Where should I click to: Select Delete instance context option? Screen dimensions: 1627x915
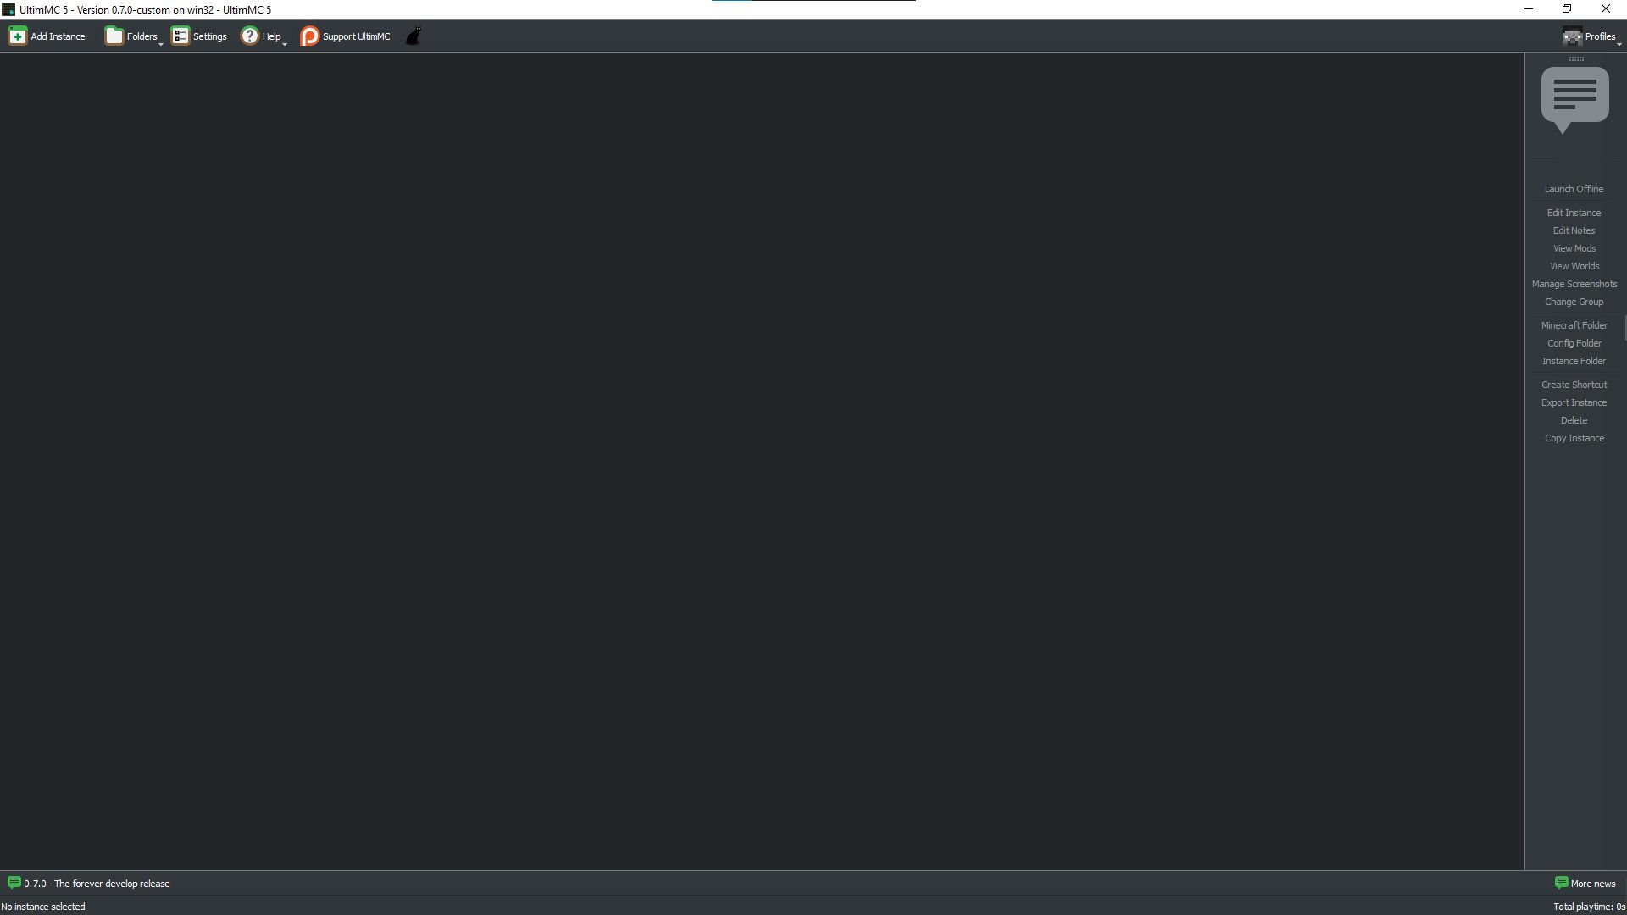coord(1574,420)
